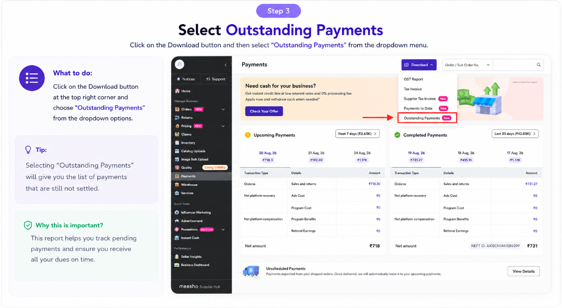Click the Warehouse icon in sidebar
This screenshot has width=562, height=308.
pyautogui.click(x=177, y=185)
